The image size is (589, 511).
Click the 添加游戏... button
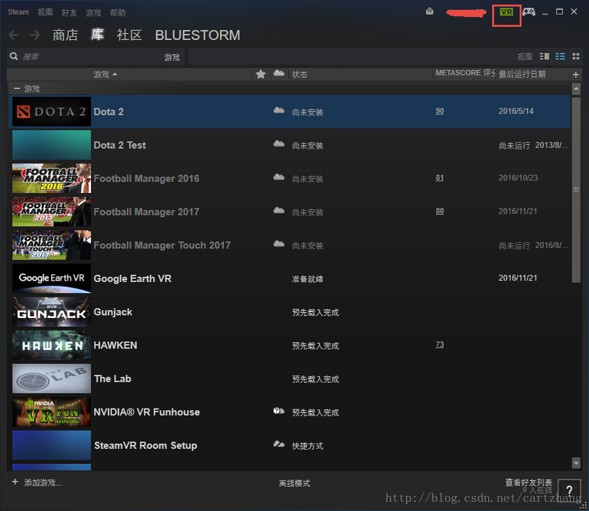(x=43, y=482)
